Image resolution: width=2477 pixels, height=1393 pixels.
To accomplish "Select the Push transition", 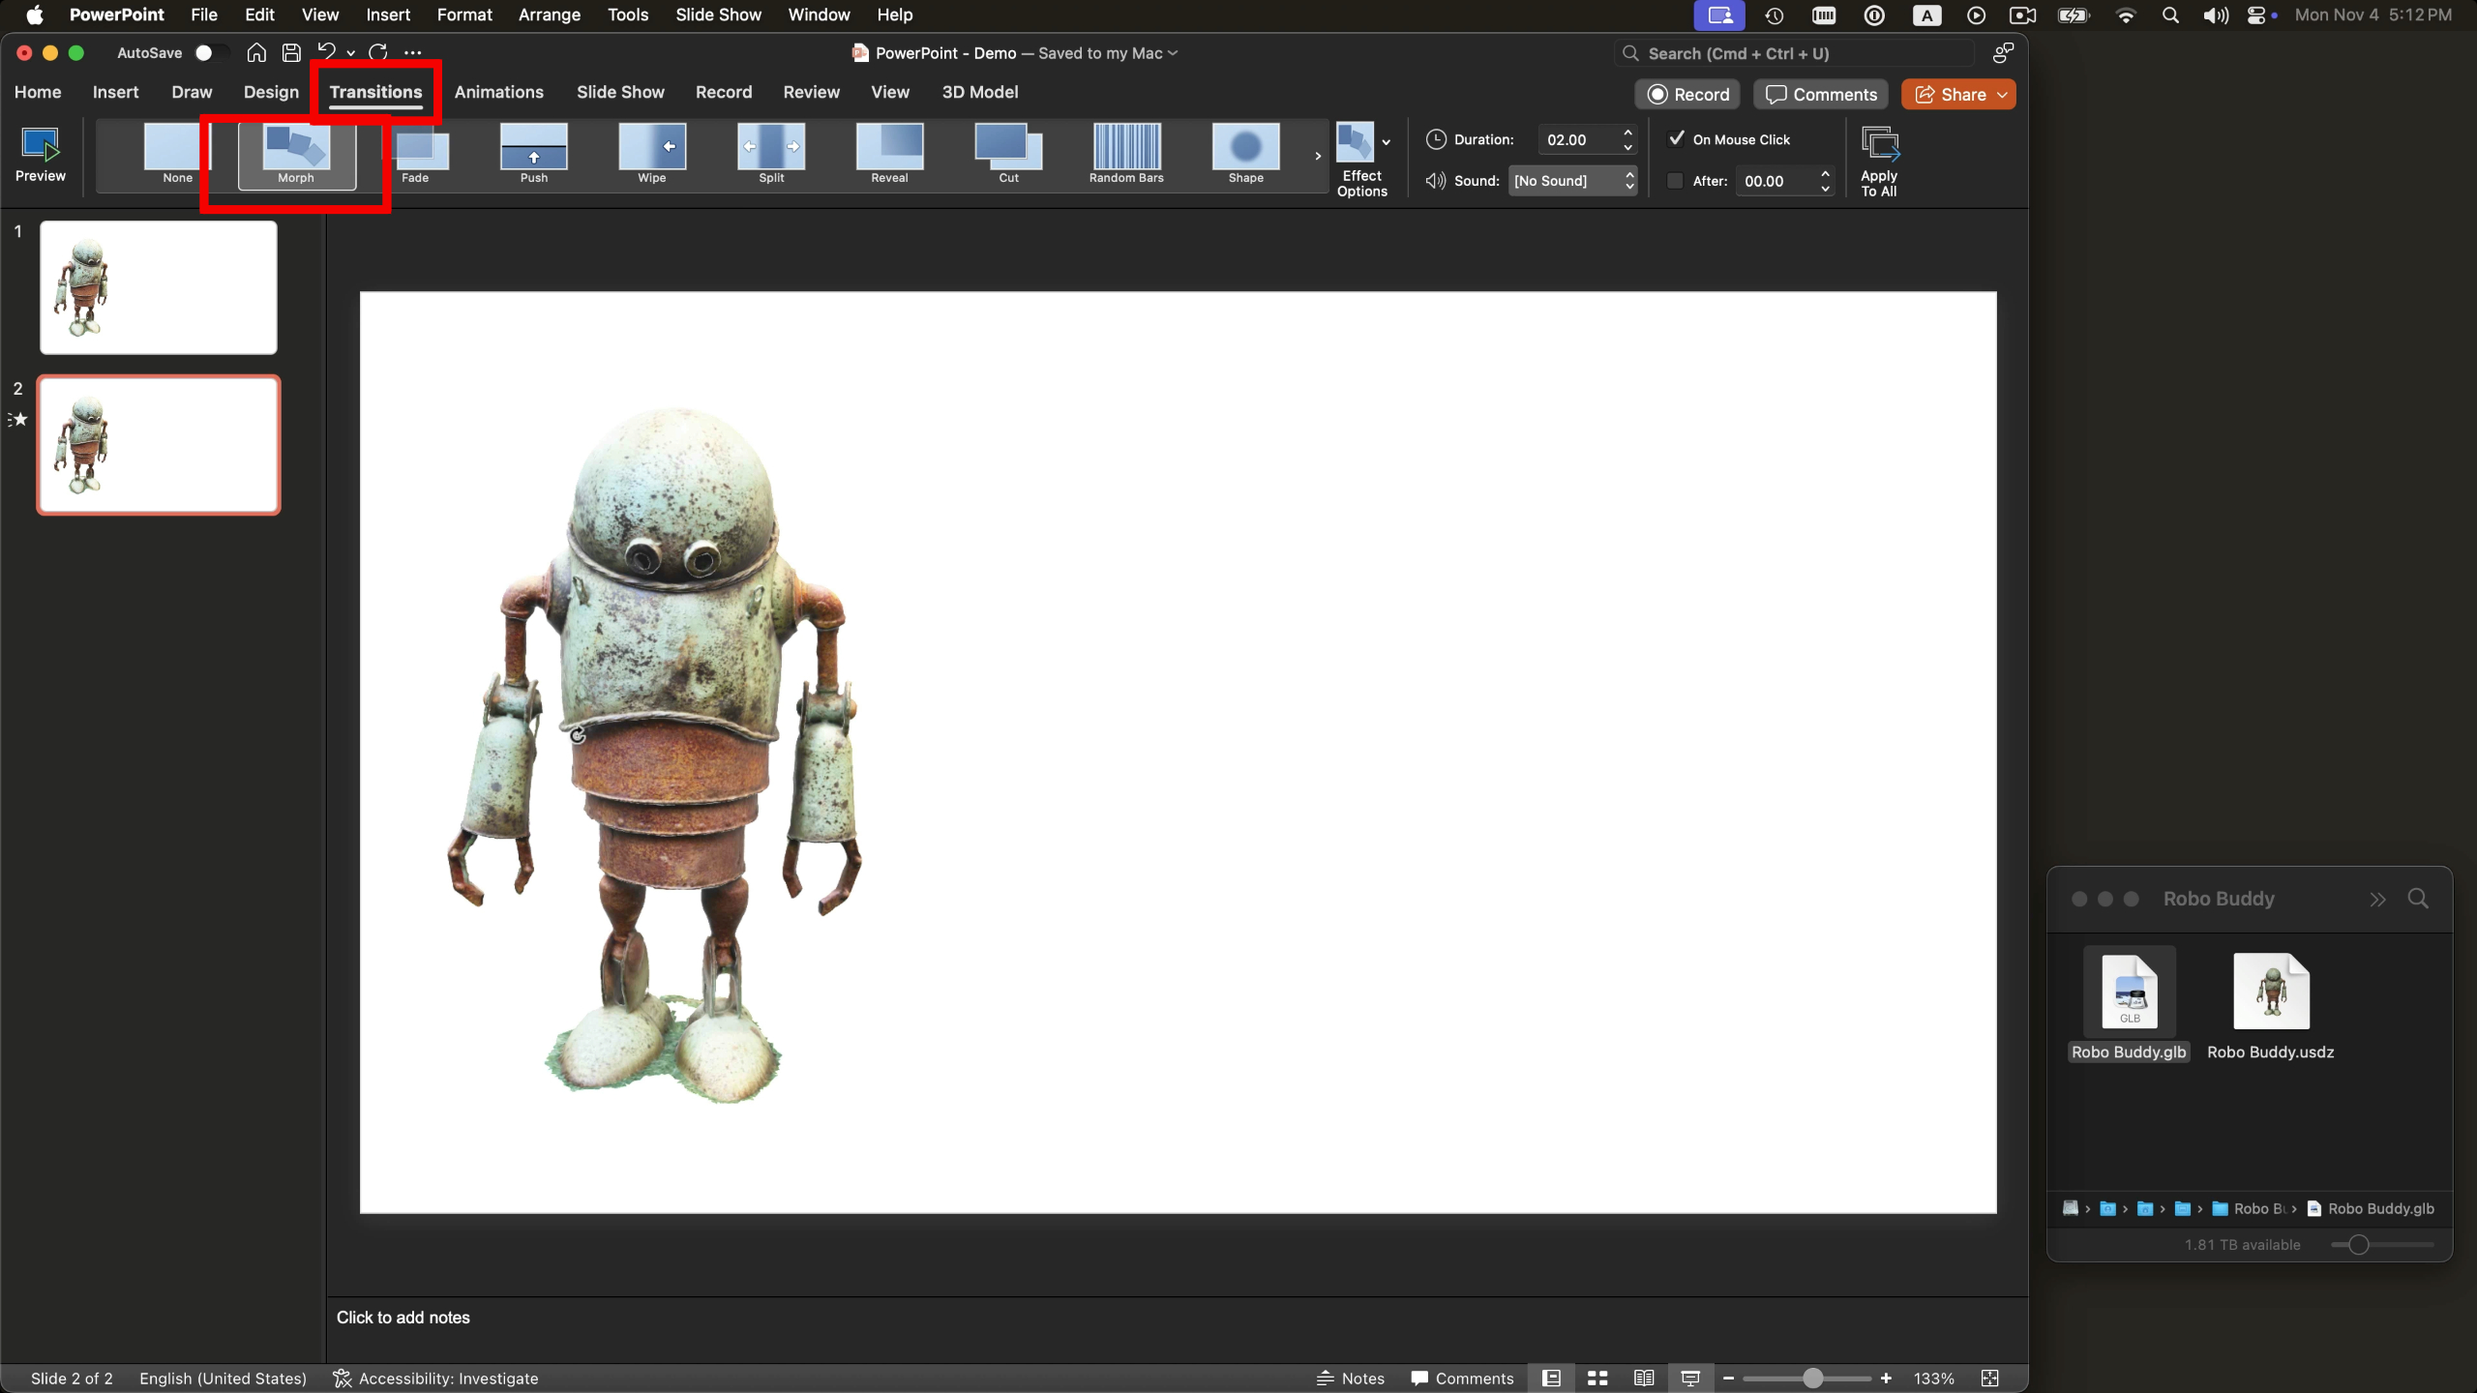I will coord(533,155).
